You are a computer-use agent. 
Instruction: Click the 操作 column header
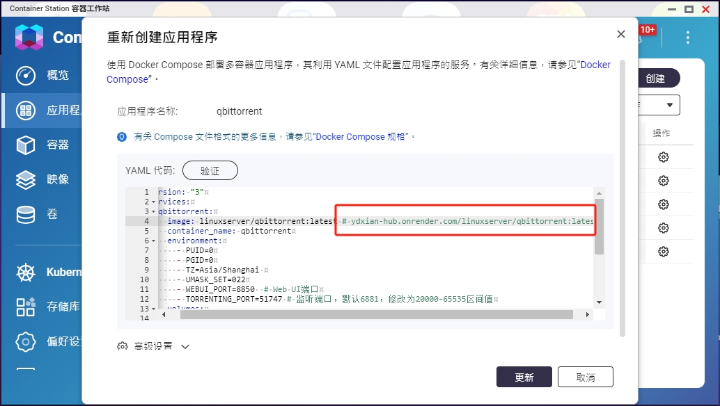coord(662,133)
